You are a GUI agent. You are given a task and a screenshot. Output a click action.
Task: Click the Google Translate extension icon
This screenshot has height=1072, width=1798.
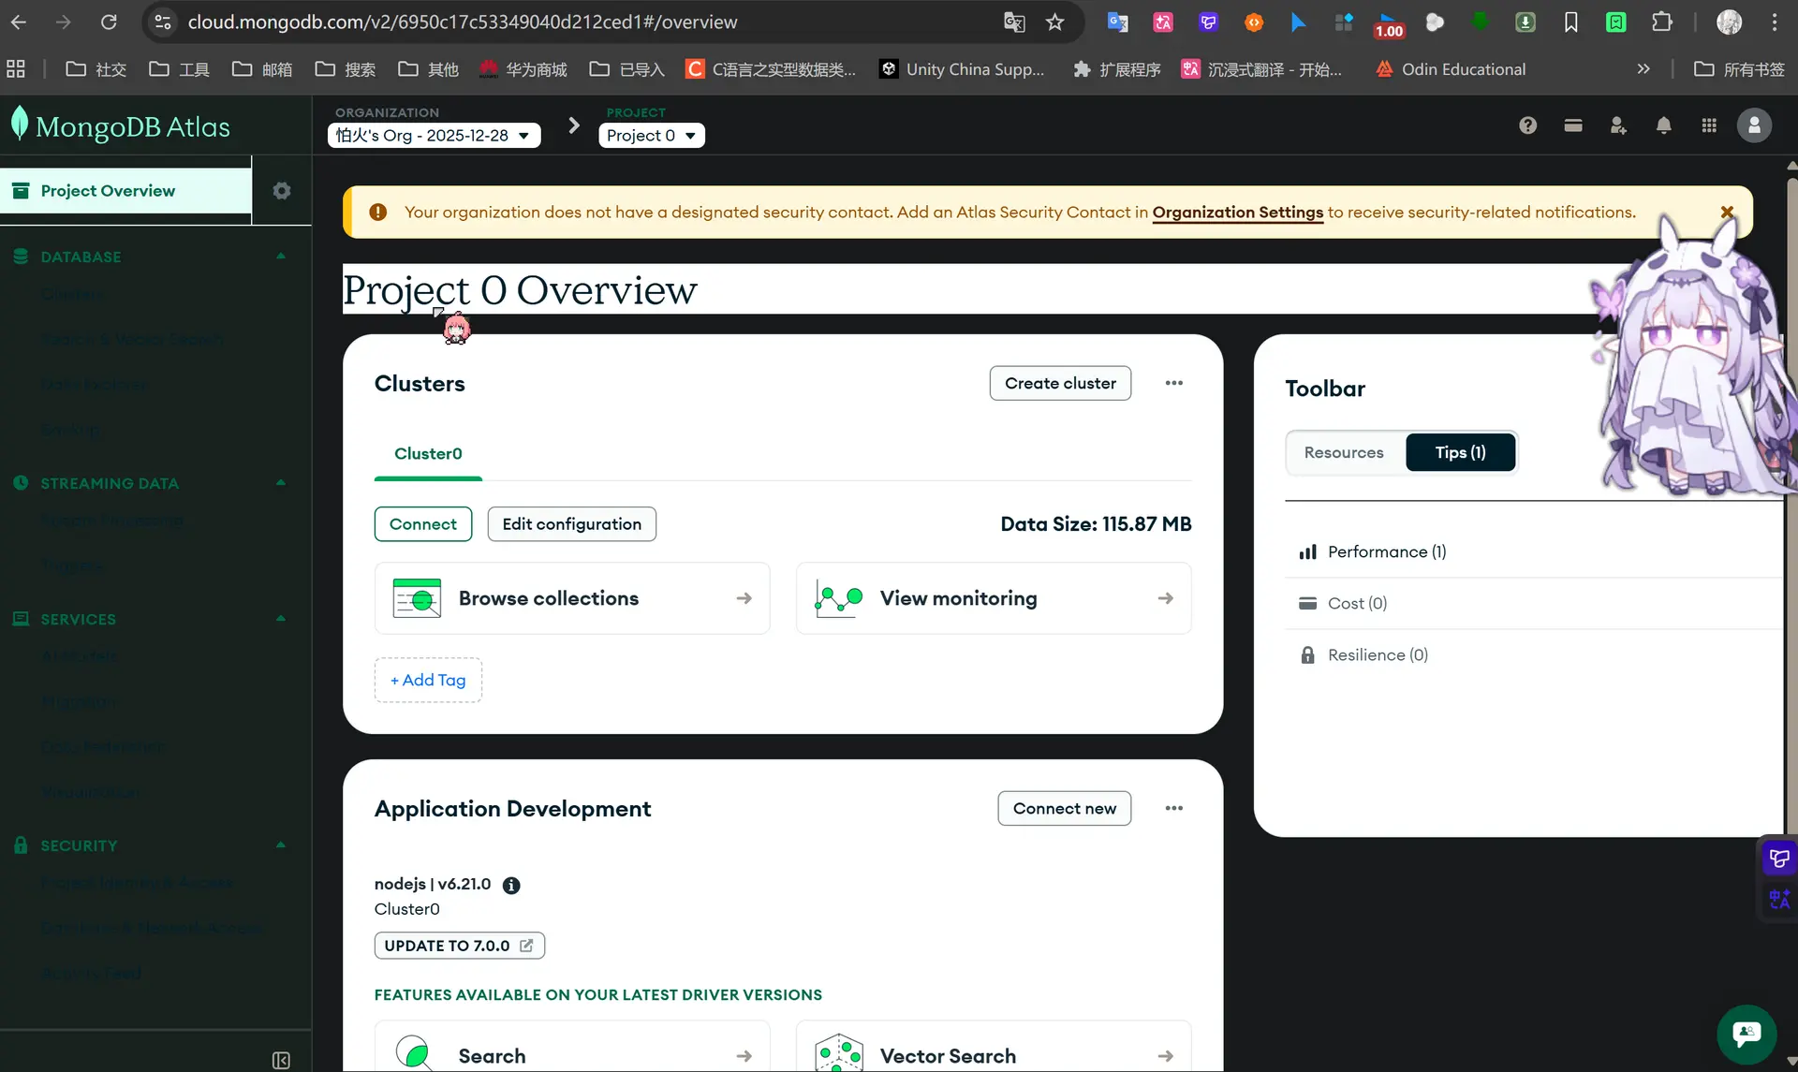(x=1117, y=22)
